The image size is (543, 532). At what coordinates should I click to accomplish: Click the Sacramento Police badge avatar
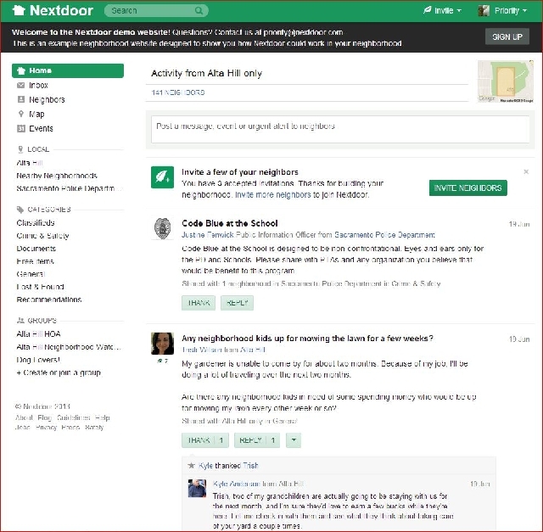(162, 228)
